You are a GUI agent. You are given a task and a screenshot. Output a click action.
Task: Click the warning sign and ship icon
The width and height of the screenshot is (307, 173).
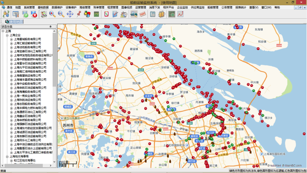(x=124, y=14)
